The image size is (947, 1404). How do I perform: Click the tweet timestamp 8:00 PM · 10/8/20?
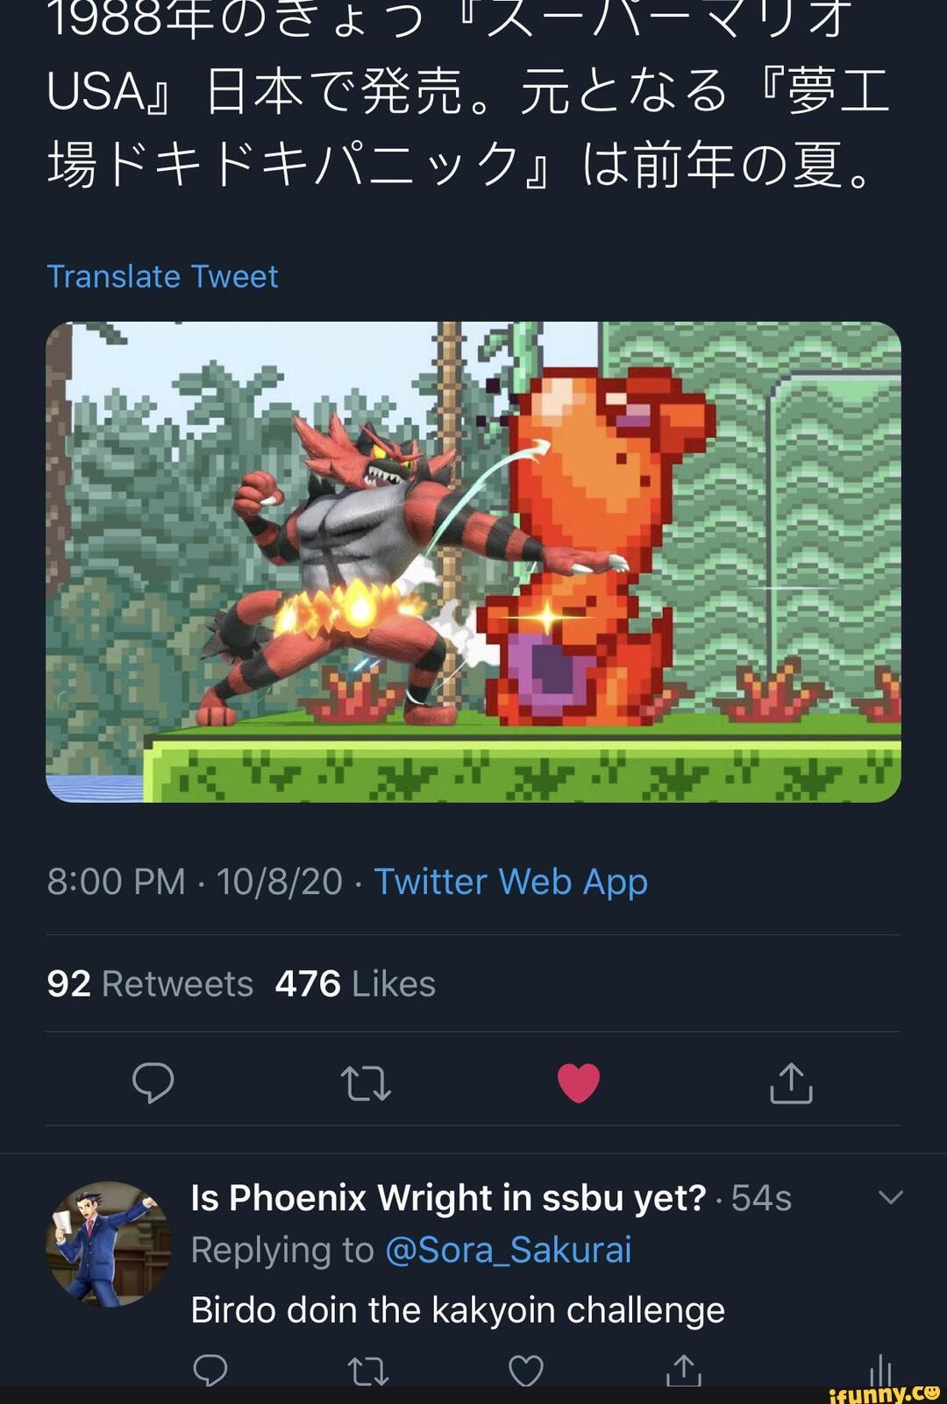coord(194,881)
